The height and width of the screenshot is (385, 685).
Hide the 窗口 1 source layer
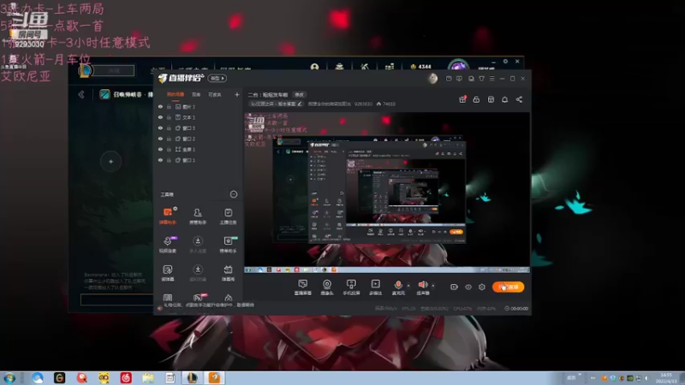pos(160,160)
